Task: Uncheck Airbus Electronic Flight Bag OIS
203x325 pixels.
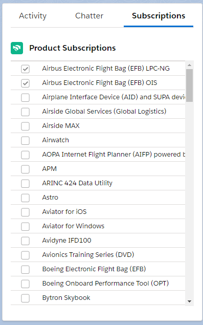Action: coord(25,83)
